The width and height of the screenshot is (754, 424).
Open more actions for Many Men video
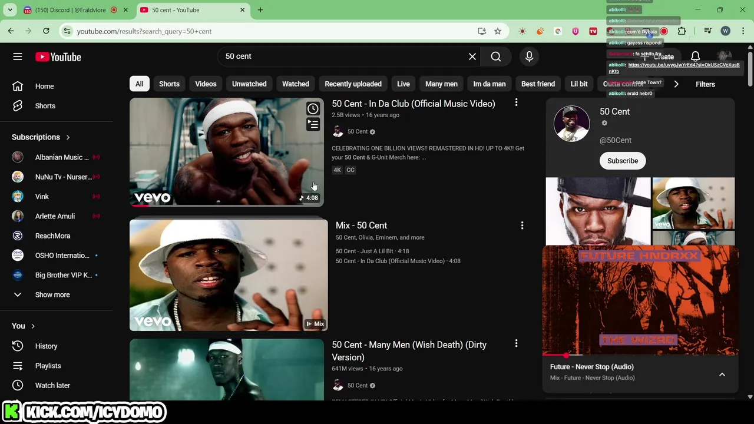516,343
